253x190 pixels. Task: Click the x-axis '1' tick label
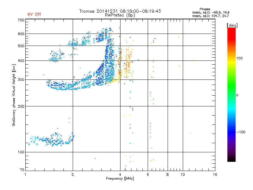(x=25, y=174)
